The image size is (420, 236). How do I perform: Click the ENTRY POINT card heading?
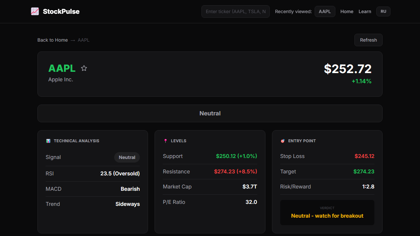[x=302, y=141]
